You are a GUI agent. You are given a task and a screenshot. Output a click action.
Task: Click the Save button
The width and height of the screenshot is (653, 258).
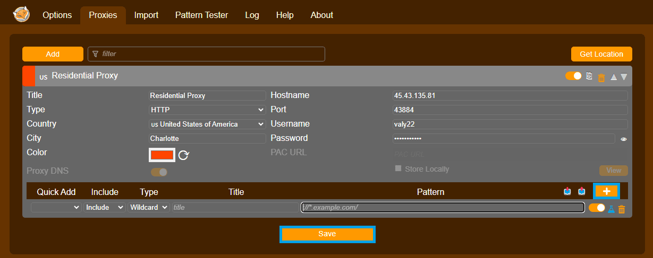pyautogui.click(x=327, y=234)
